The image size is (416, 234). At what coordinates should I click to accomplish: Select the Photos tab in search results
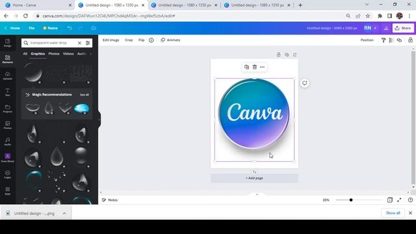(54, 53)
